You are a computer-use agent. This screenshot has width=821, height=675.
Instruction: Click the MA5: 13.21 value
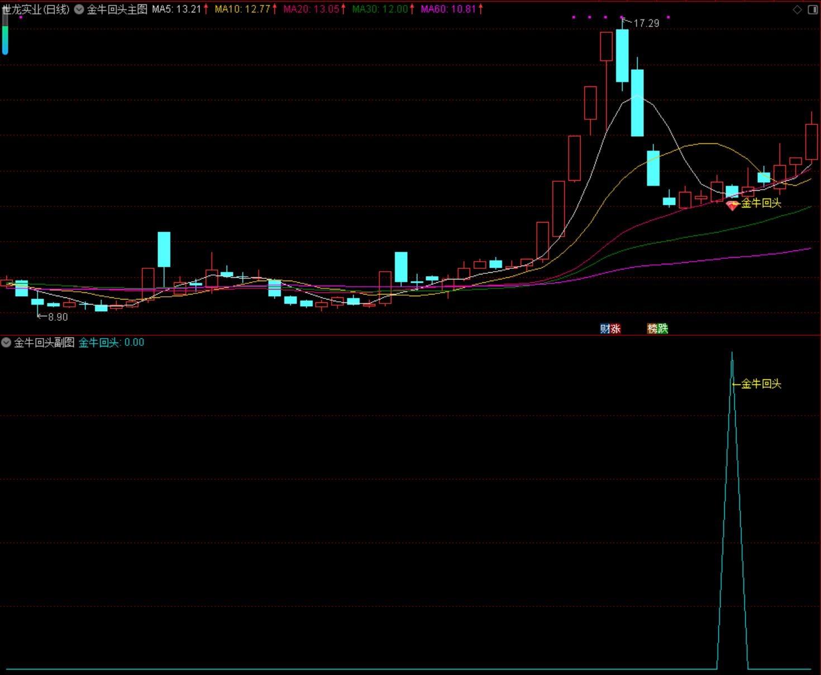[176, 9]
